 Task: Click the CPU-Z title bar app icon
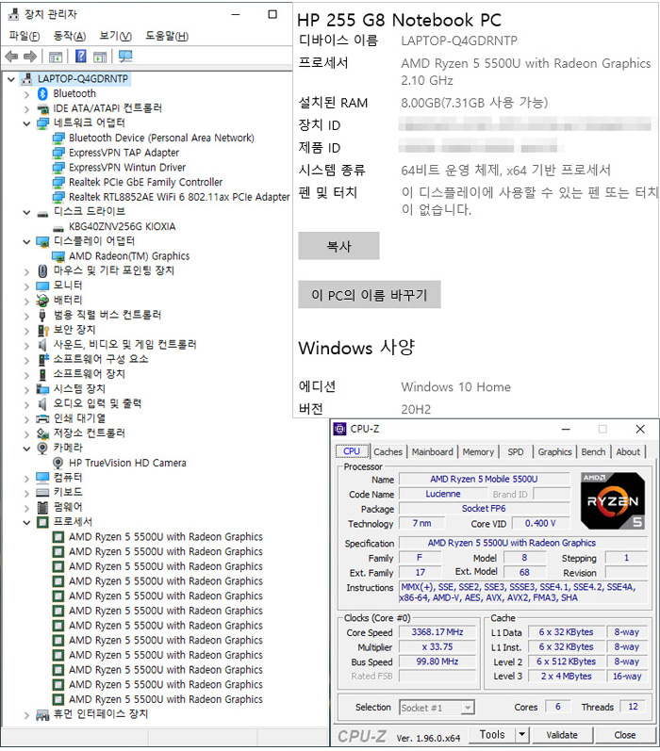point(339,429)
